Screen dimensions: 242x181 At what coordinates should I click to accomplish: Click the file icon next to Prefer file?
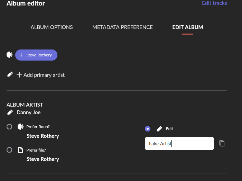tap(20, 150)
